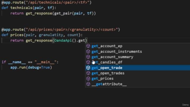The width and height of the screenshot is (190, 107).
Task: Click the prices function definition name
Action: [x=17, y=35]
